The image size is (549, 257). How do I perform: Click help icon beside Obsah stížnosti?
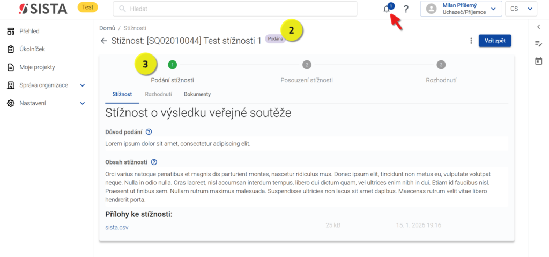click(x=154, y=162)
